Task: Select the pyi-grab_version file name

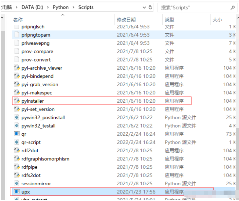Action: [40, 84]
